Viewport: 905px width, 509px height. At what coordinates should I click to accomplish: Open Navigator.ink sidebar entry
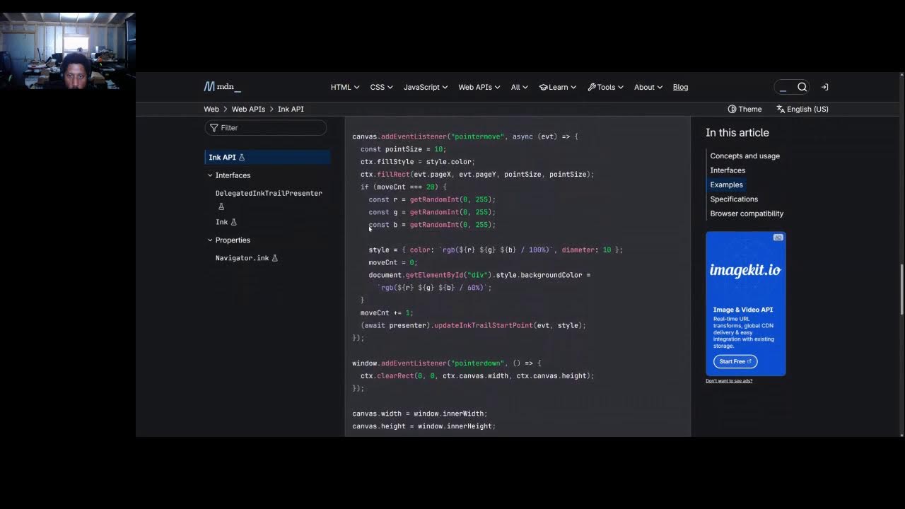tap(242, 258)
